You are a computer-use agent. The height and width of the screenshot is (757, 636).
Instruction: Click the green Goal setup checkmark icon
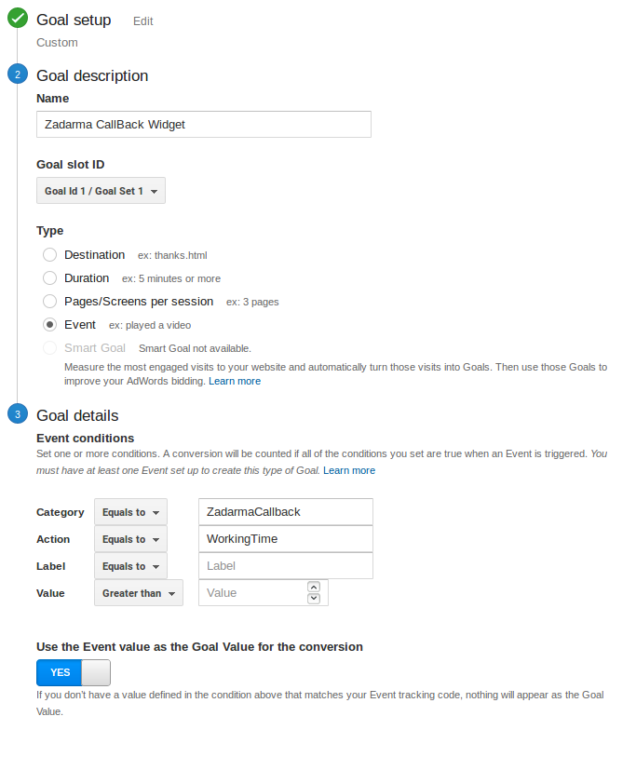coord(18,20)
